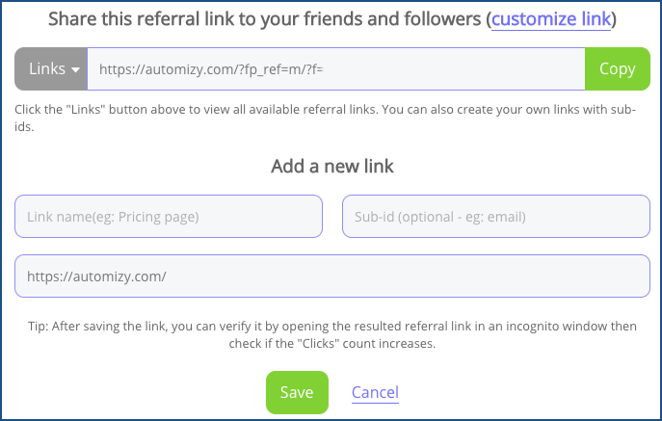Select the https://automizy.com/ destination URL field

331,276
